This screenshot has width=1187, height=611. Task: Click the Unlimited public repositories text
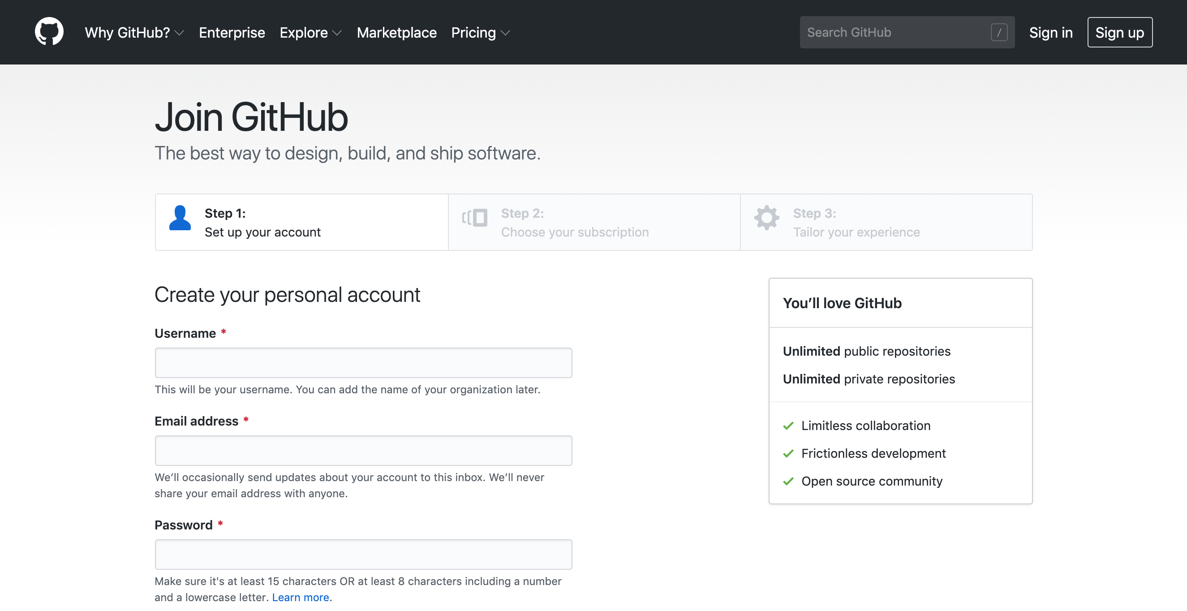click(866, 351)
